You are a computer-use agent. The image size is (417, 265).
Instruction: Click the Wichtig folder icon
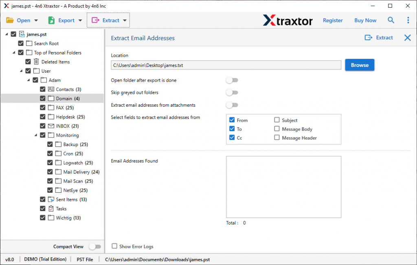pyautogui.click(x=51, y=218)
